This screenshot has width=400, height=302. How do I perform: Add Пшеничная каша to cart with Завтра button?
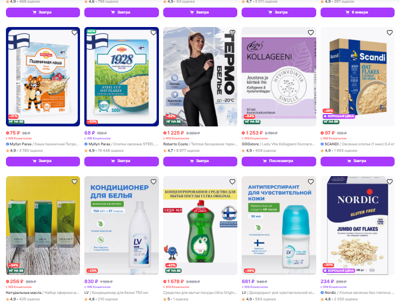point(43,161)
